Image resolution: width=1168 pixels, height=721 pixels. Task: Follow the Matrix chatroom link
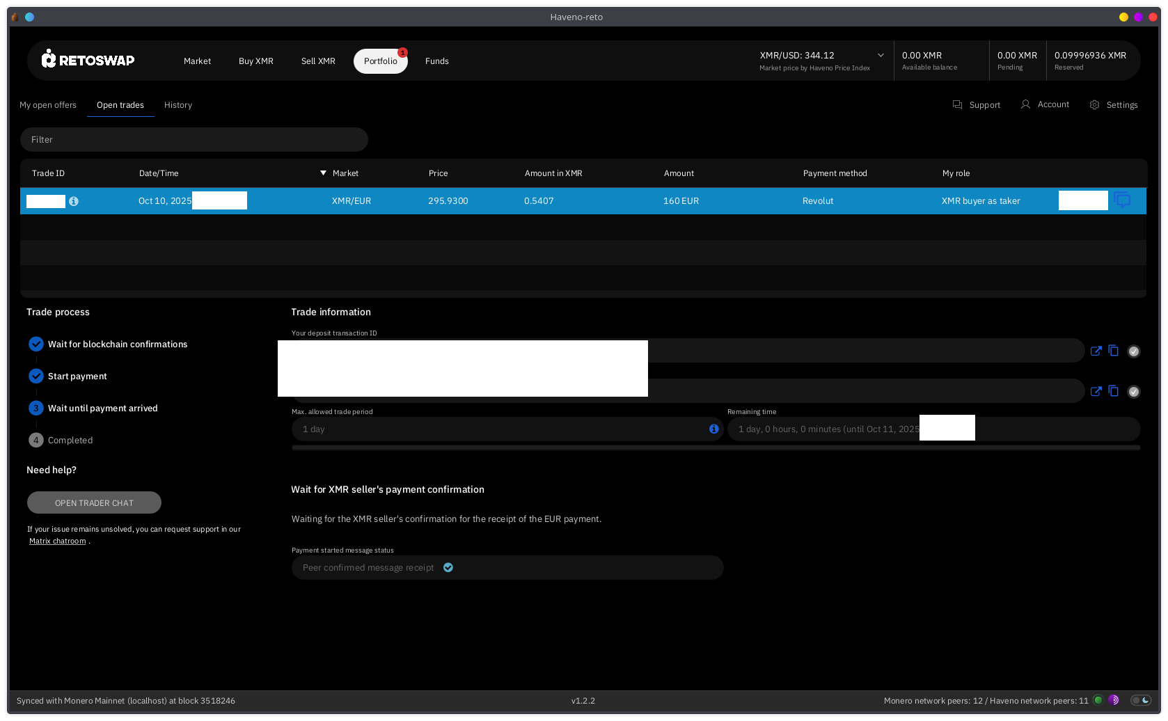pos(58,541)
